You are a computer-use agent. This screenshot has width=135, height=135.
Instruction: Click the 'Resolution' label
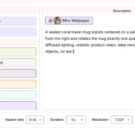click(x=100, y=120)
